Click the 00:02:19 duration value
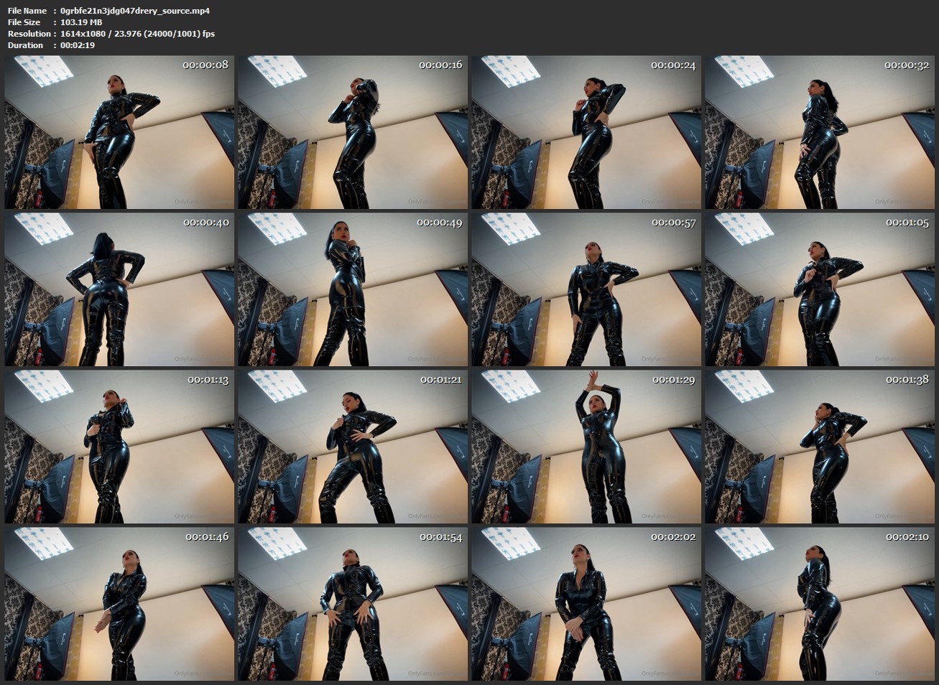This screenshot has height=685, width=939. point(78,45)
